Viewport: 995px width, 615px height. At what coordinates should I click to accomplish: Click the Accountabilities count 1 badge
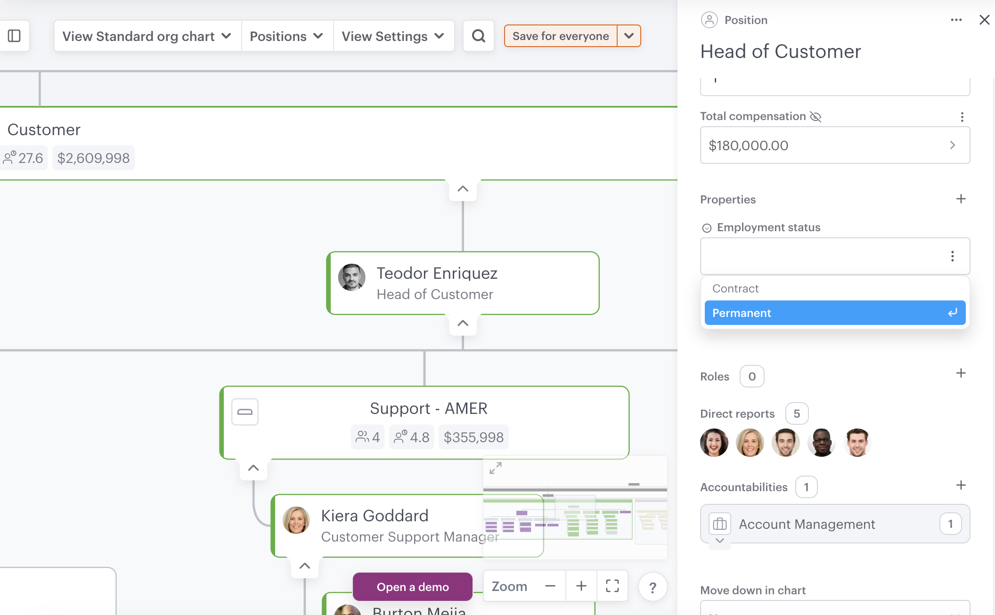[x=806, y=487]
